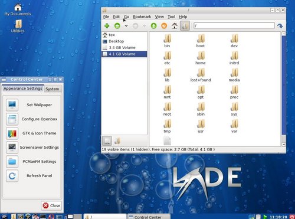Switch side pane to directory tree button
Viewport: 295px width, 219px height.
(x=117, y=140)
